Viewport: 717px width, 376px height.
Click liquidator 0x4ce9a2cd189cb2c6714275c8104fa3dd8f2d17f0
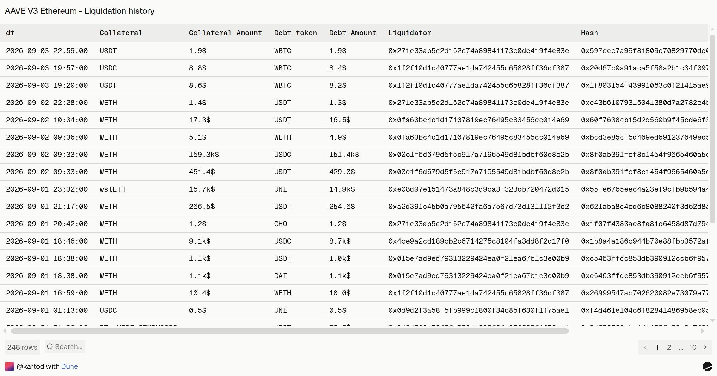pos(479,241)
